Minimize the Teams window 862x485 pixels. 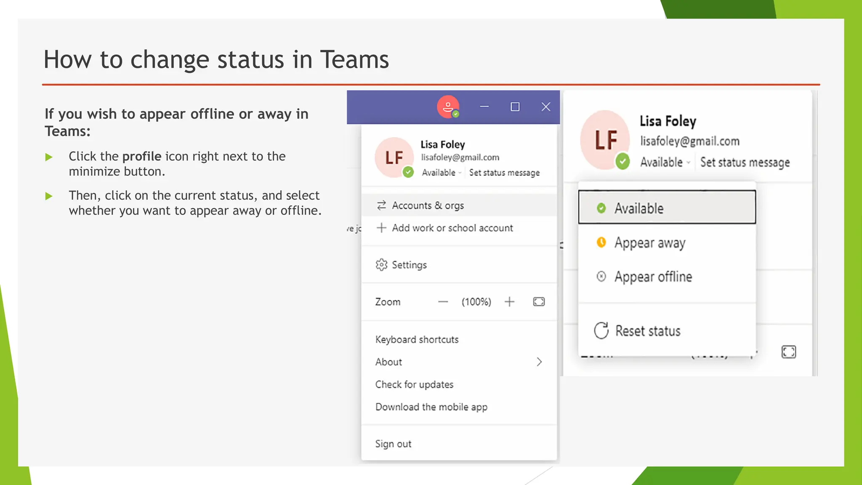[484, 107]
